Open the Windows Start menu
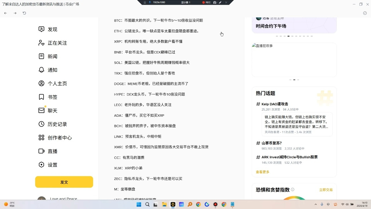This screenshot has width=371, height=209. pyautogui.click(x=139, y=204)
